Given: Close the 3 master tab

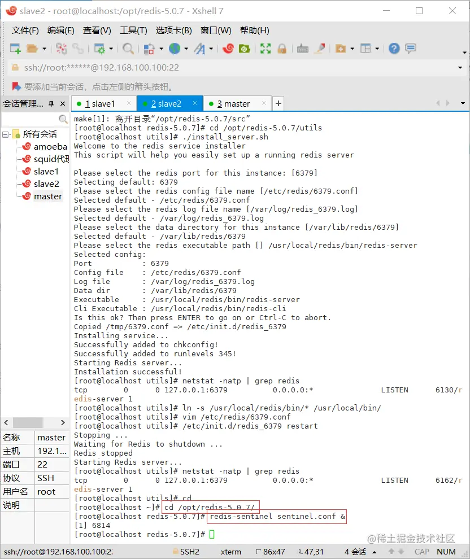Looking at the screenshot, I should pos(264,103).
